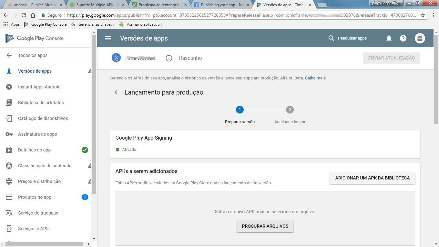Click the green check badge on Detalhes do app
439x247 pixels.
(x=85, y=150)
